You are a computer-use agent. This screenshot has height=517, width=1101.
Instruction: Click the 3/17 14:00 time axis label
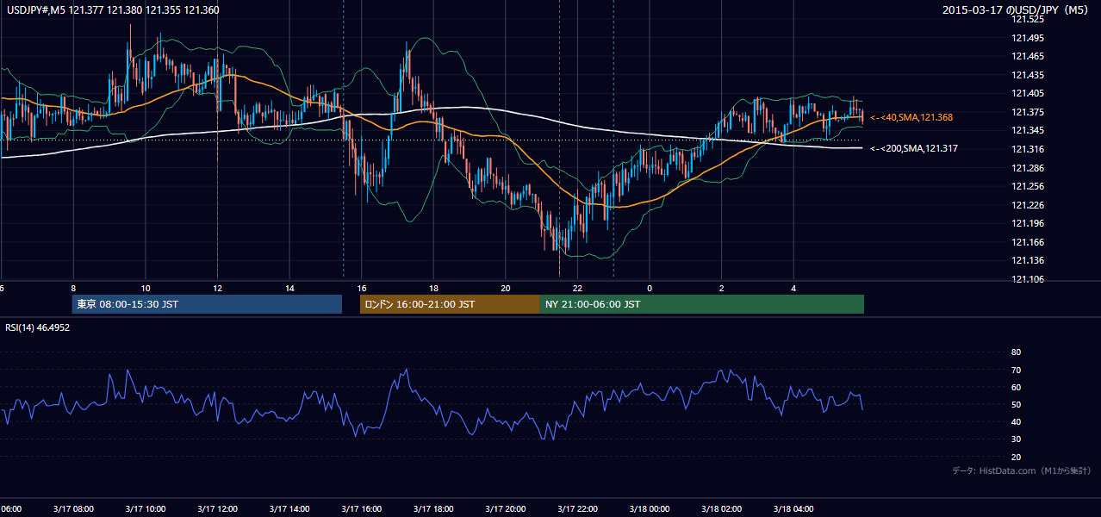tap(289, 509)
